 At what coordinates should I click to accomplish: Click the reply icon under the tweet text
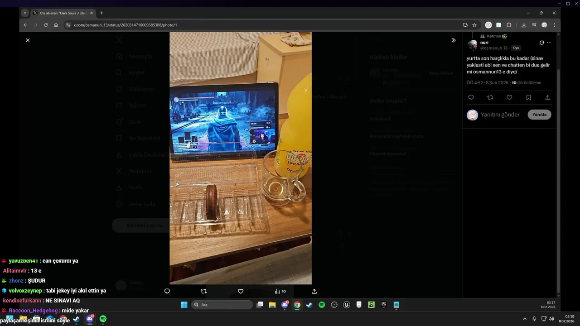471,97
